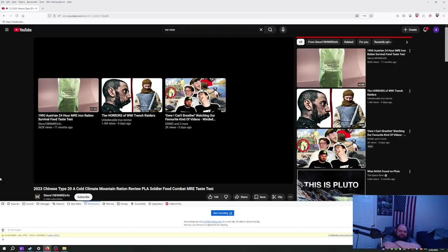
Task: Clip the video with scissors button
Action: [x=277, y=197]
